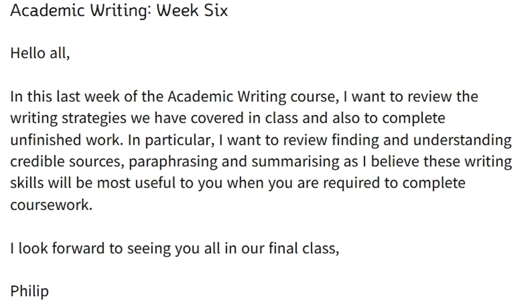Screen dimensions: 524x305
Task: Click the "Hello all," greeting line
Action: (40, 53)
